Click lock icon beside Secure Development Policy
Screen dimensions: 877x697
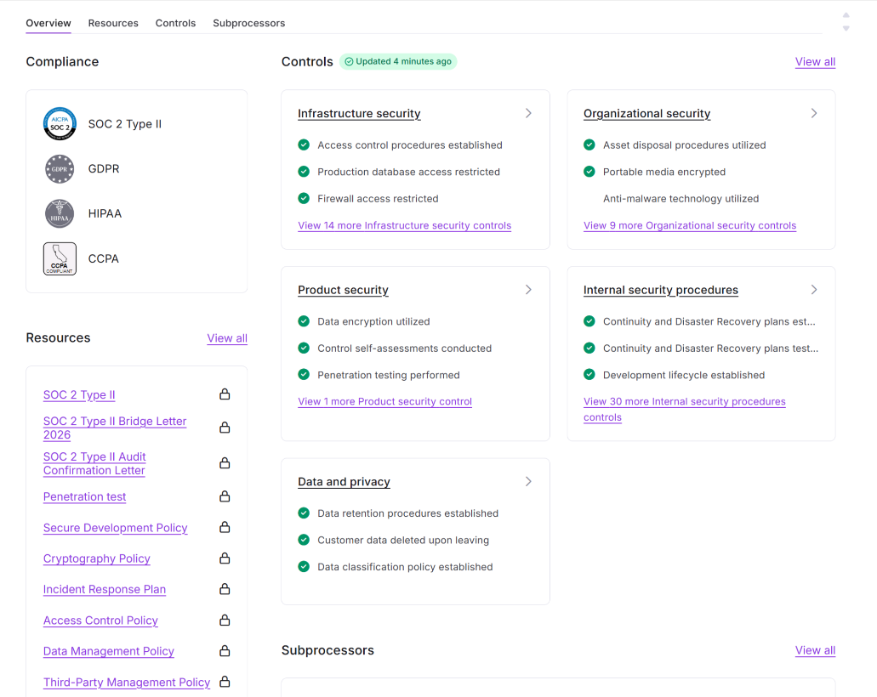(x=225, y=527)
